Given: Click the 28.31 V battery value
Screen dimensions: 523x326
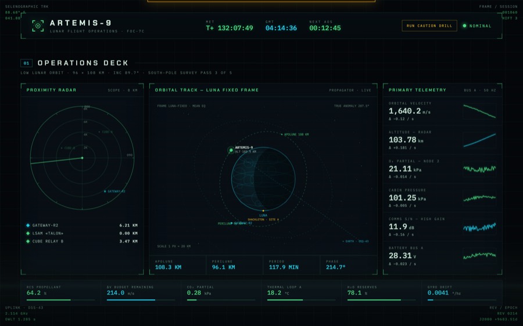Looking at the screenshot, I should point(402,256).
